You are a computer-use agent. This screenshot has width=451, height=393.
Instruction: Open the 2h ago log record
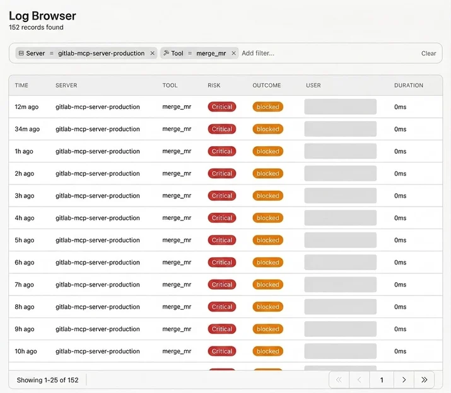(226, 174)
